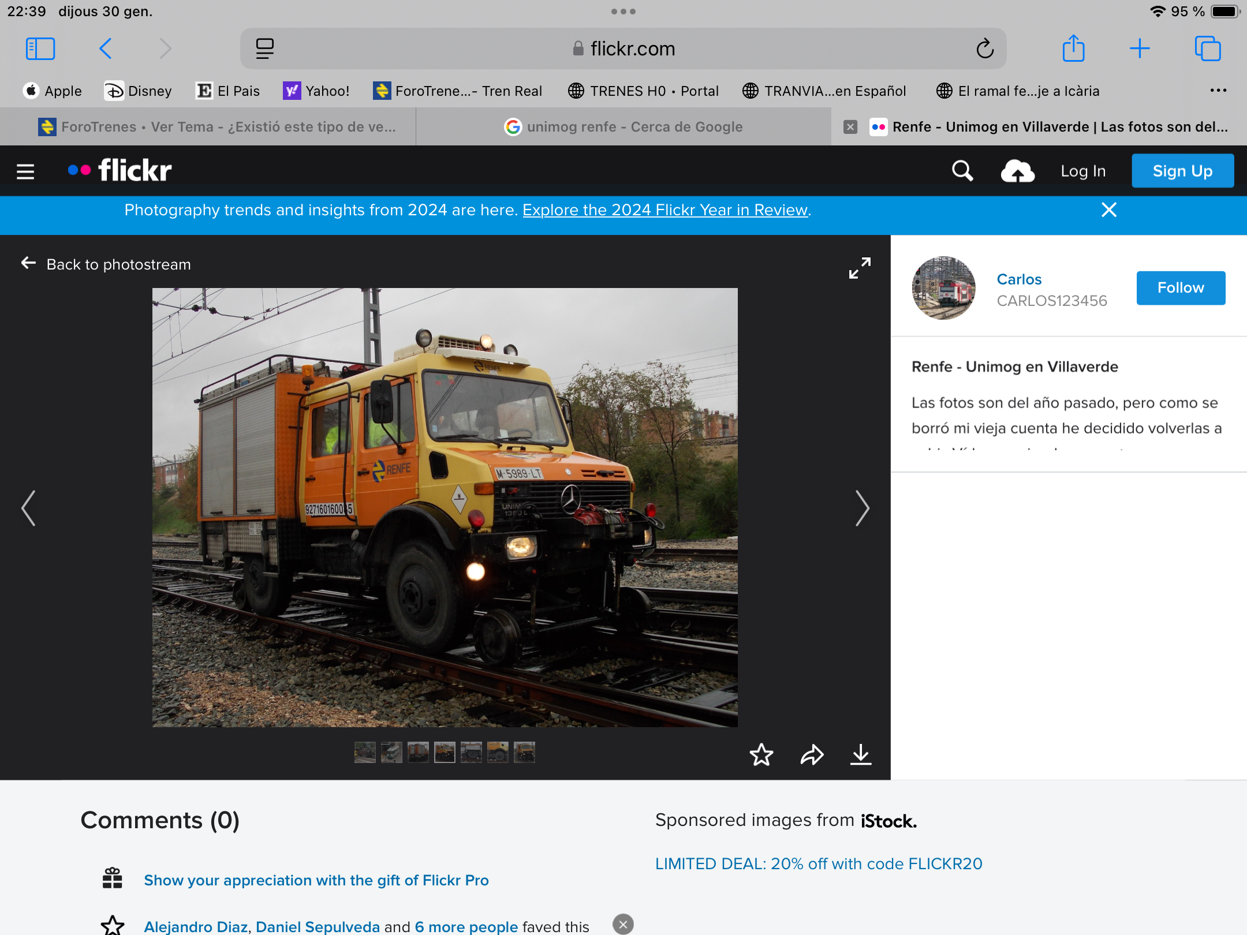Open the main Unimog photo
The width and height of the screenshot is (1247, 935).
pyautogui.click(x=445, y=507)
